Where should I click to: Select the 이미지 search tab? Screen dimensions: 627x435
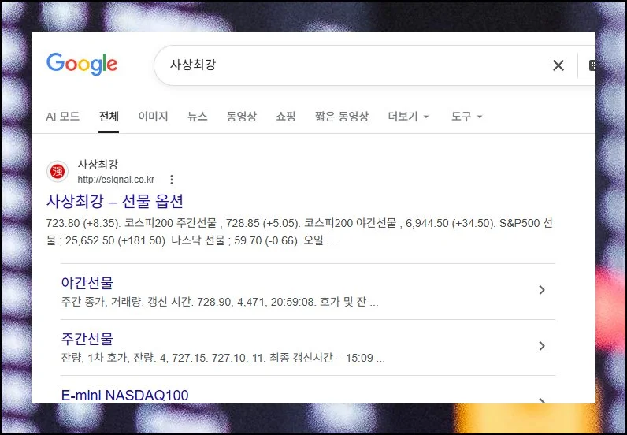coord(153,117)
